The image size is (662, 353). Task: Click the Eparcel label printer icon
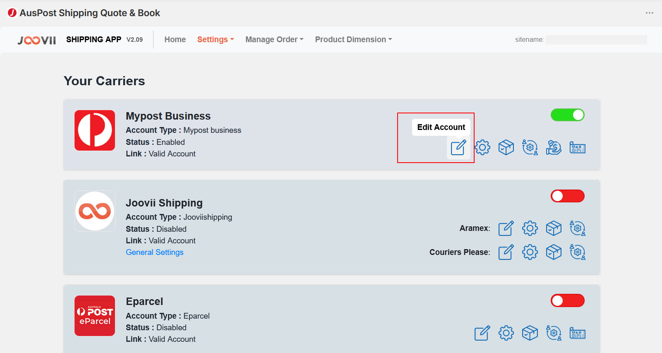click(578, 333)
